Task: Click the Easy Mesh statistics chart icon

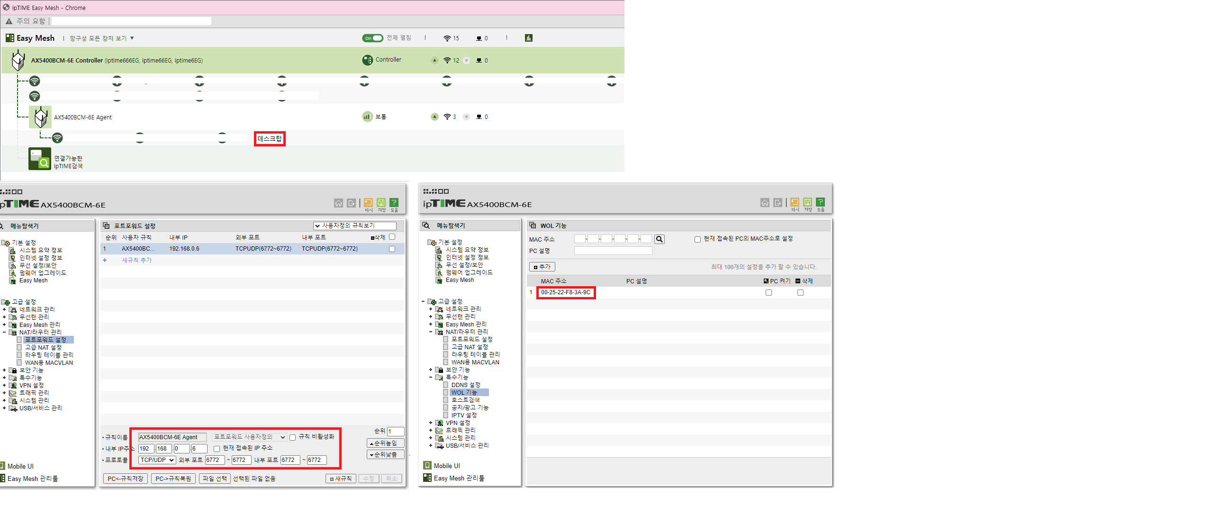Action: click(529, 38)
